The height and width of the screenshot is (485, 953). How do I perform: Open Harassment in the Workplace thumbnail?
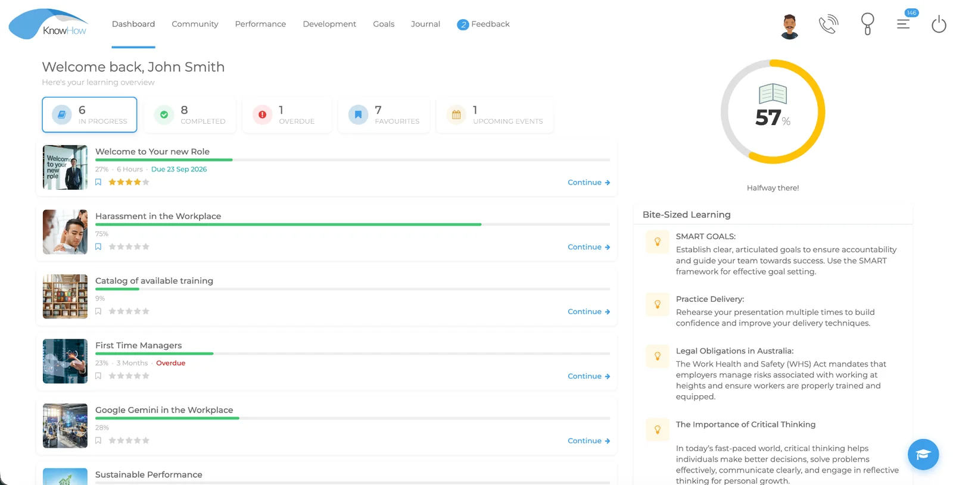pos(65,232)
